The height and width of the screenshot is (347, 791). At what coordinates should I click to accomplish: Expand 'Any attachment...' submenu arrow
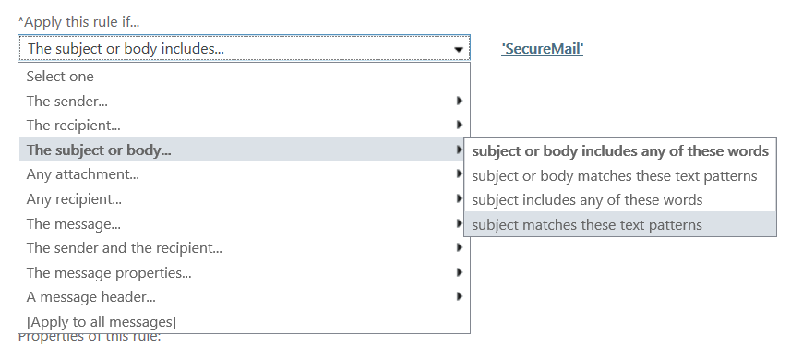click(x=459, y=174)
